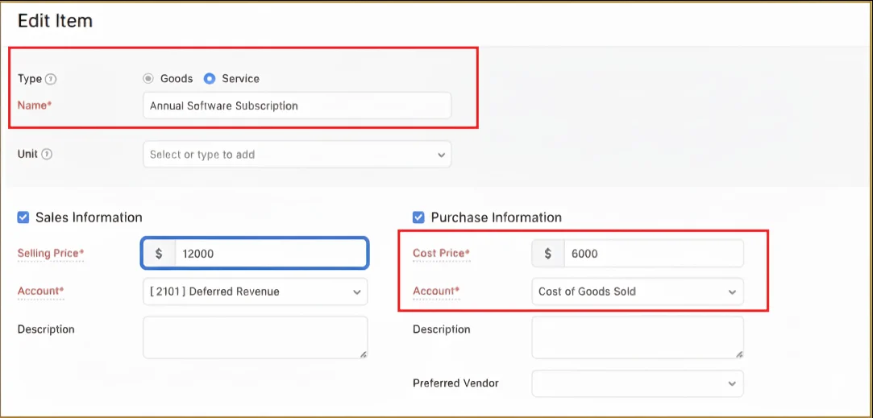Click the Sales Information Description text area
The image size is (873, 418).
pyautogui.click(x=255, y=337)
